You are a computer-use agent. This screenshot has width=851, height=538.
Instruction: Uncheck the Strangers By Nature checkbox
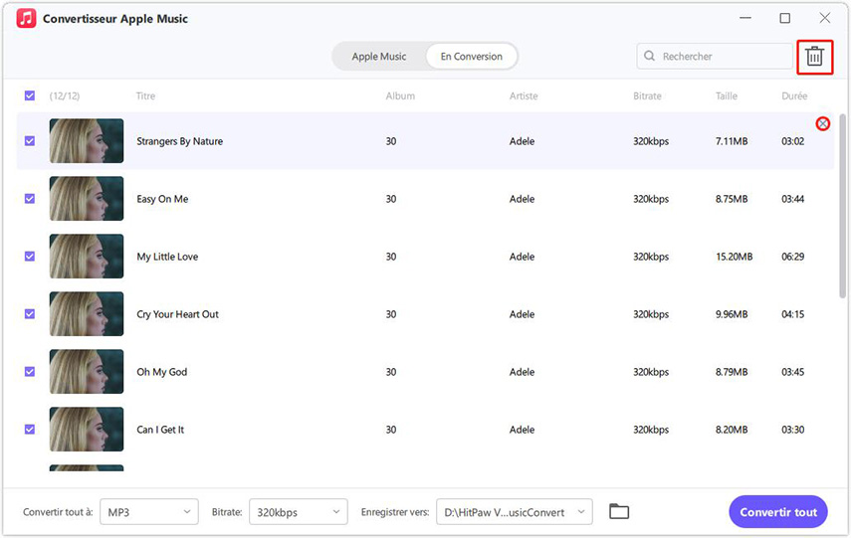pos(30,141)
